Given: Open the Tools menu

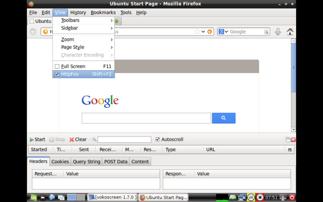Looking at the screenshot, I should [x=126, y=13].
